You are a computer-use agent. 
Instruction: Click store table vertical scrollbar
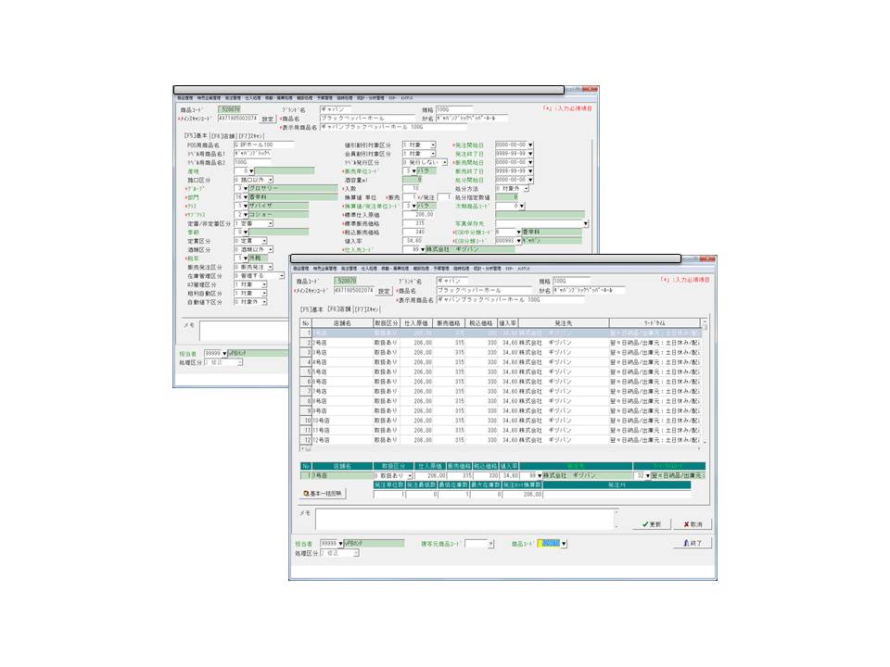[x=705, y=381]
